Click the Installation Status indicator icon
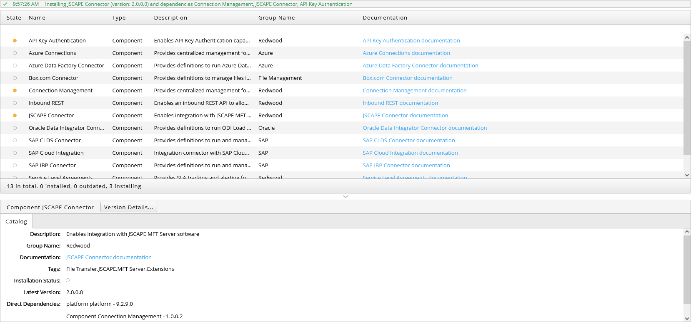 (x=68, y=280)
